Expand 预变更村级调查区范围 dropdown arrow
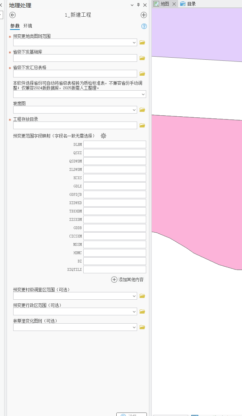Screen dimensions: 242x416 coord(134,296)
